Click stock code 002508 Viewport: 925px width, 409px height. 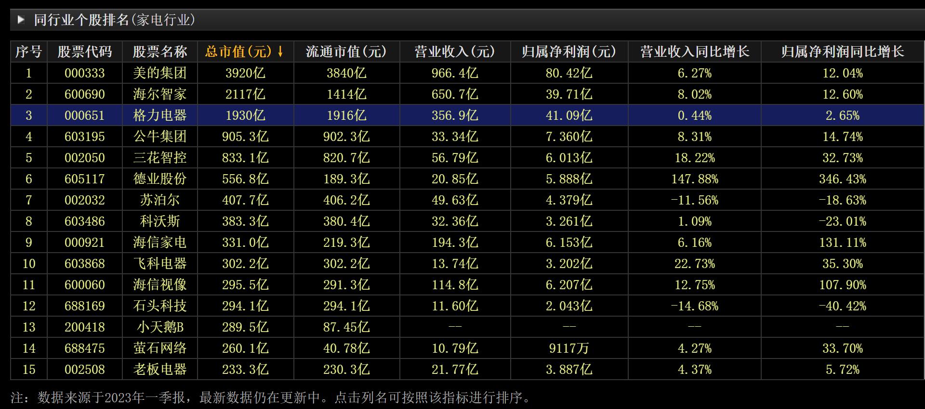tap(85, 370)
